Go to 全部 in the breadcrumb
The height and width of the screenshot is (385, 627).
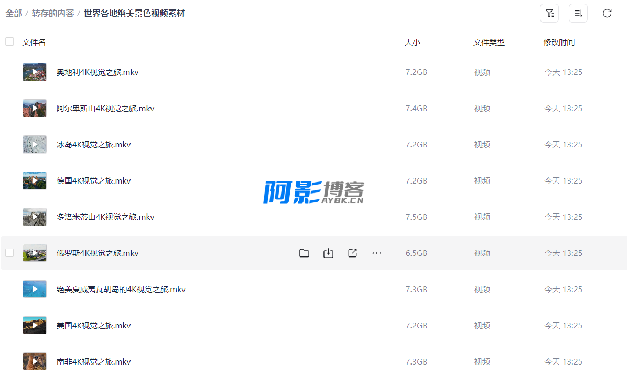pyautogui.click(x=14, y=14)
